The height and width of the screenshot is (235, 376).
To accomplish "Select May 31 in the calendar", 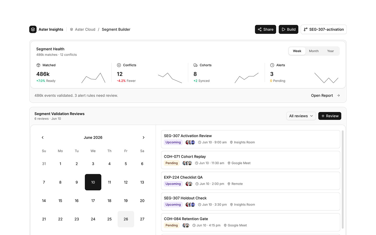I will click(44, 164).
